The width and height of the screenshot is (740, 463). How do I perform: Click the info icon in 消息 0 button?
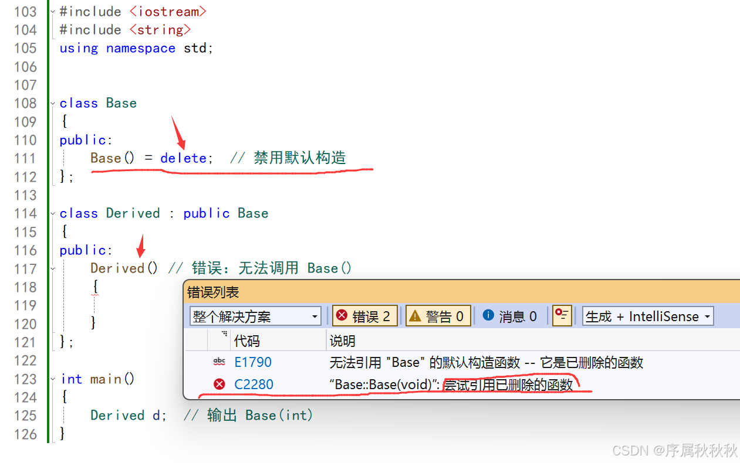487,316
